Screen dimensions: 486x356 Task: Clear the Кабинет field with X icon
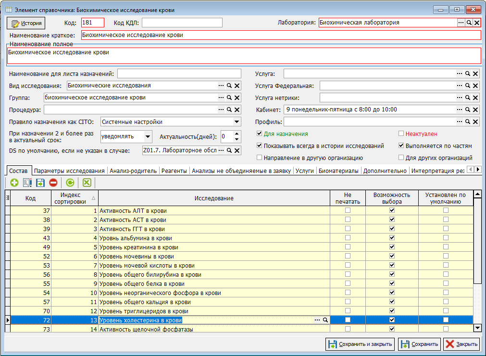pyautogui.click(x=475, y=110)
